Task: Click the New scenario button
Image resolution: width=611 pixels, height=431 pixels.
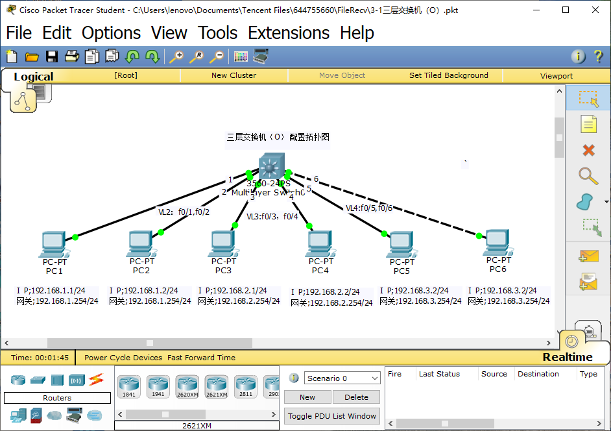Action: click(x=307, y=397)
